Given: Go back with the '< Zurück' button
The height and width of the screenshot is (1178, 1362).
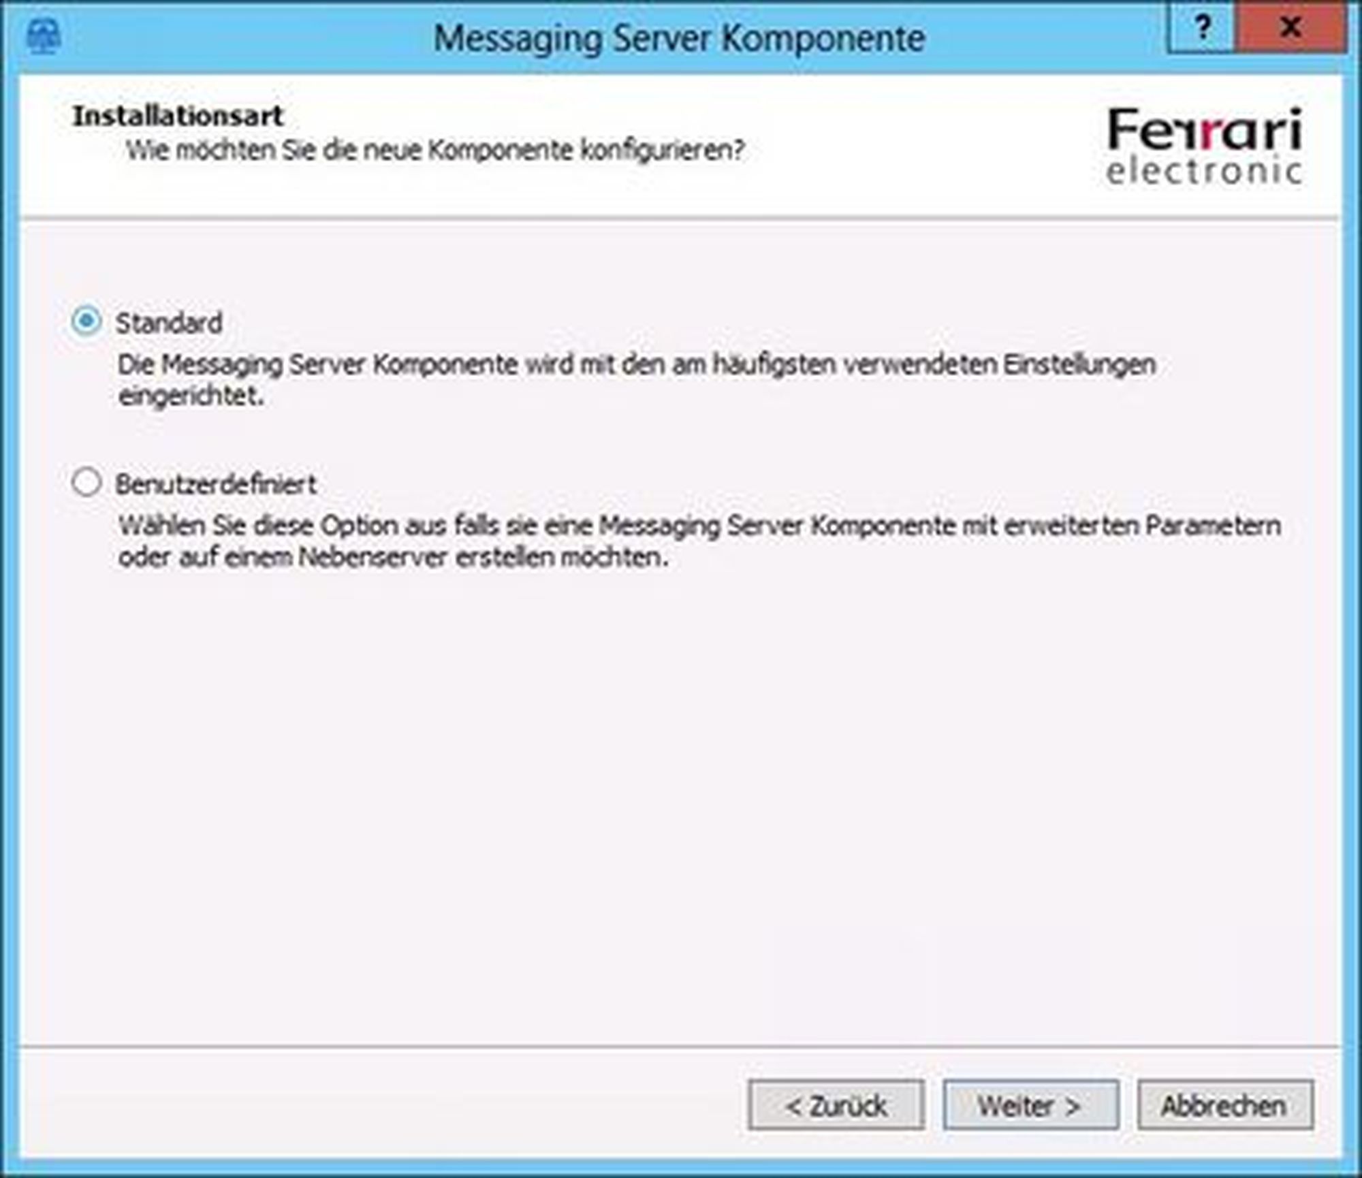Looking at the screenshot, I should [x=836, y=1106].
